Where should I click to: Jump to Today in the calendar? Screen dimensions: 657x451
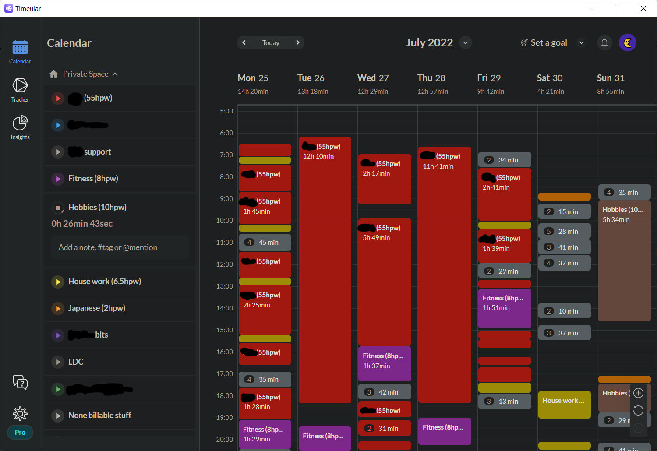coord(271,42)
